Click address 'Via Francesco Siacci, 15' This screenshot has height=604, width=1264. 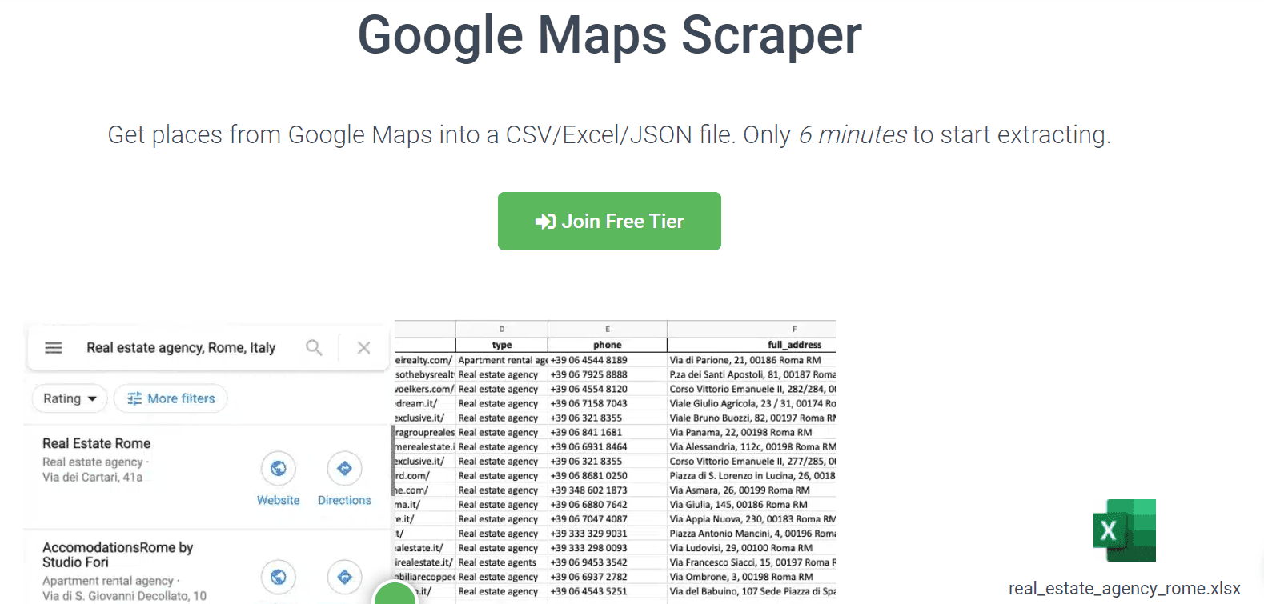(751, 562)
